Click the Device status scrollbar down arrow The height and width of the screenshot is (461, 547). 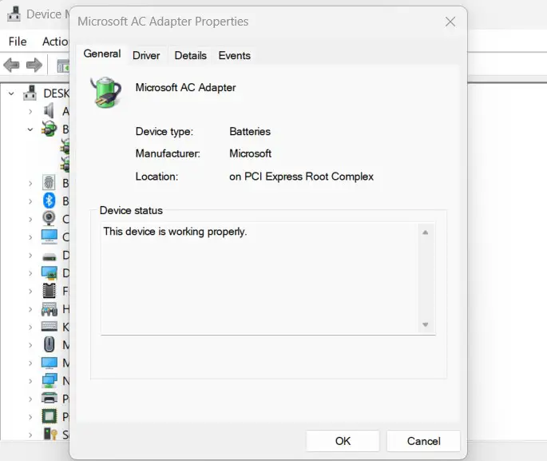click(x=426, y=324)
